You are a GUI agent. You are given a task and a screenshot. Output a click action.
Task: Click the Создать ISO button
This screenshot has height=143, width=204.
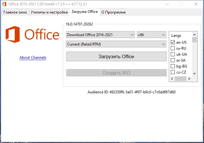[116, 73]
